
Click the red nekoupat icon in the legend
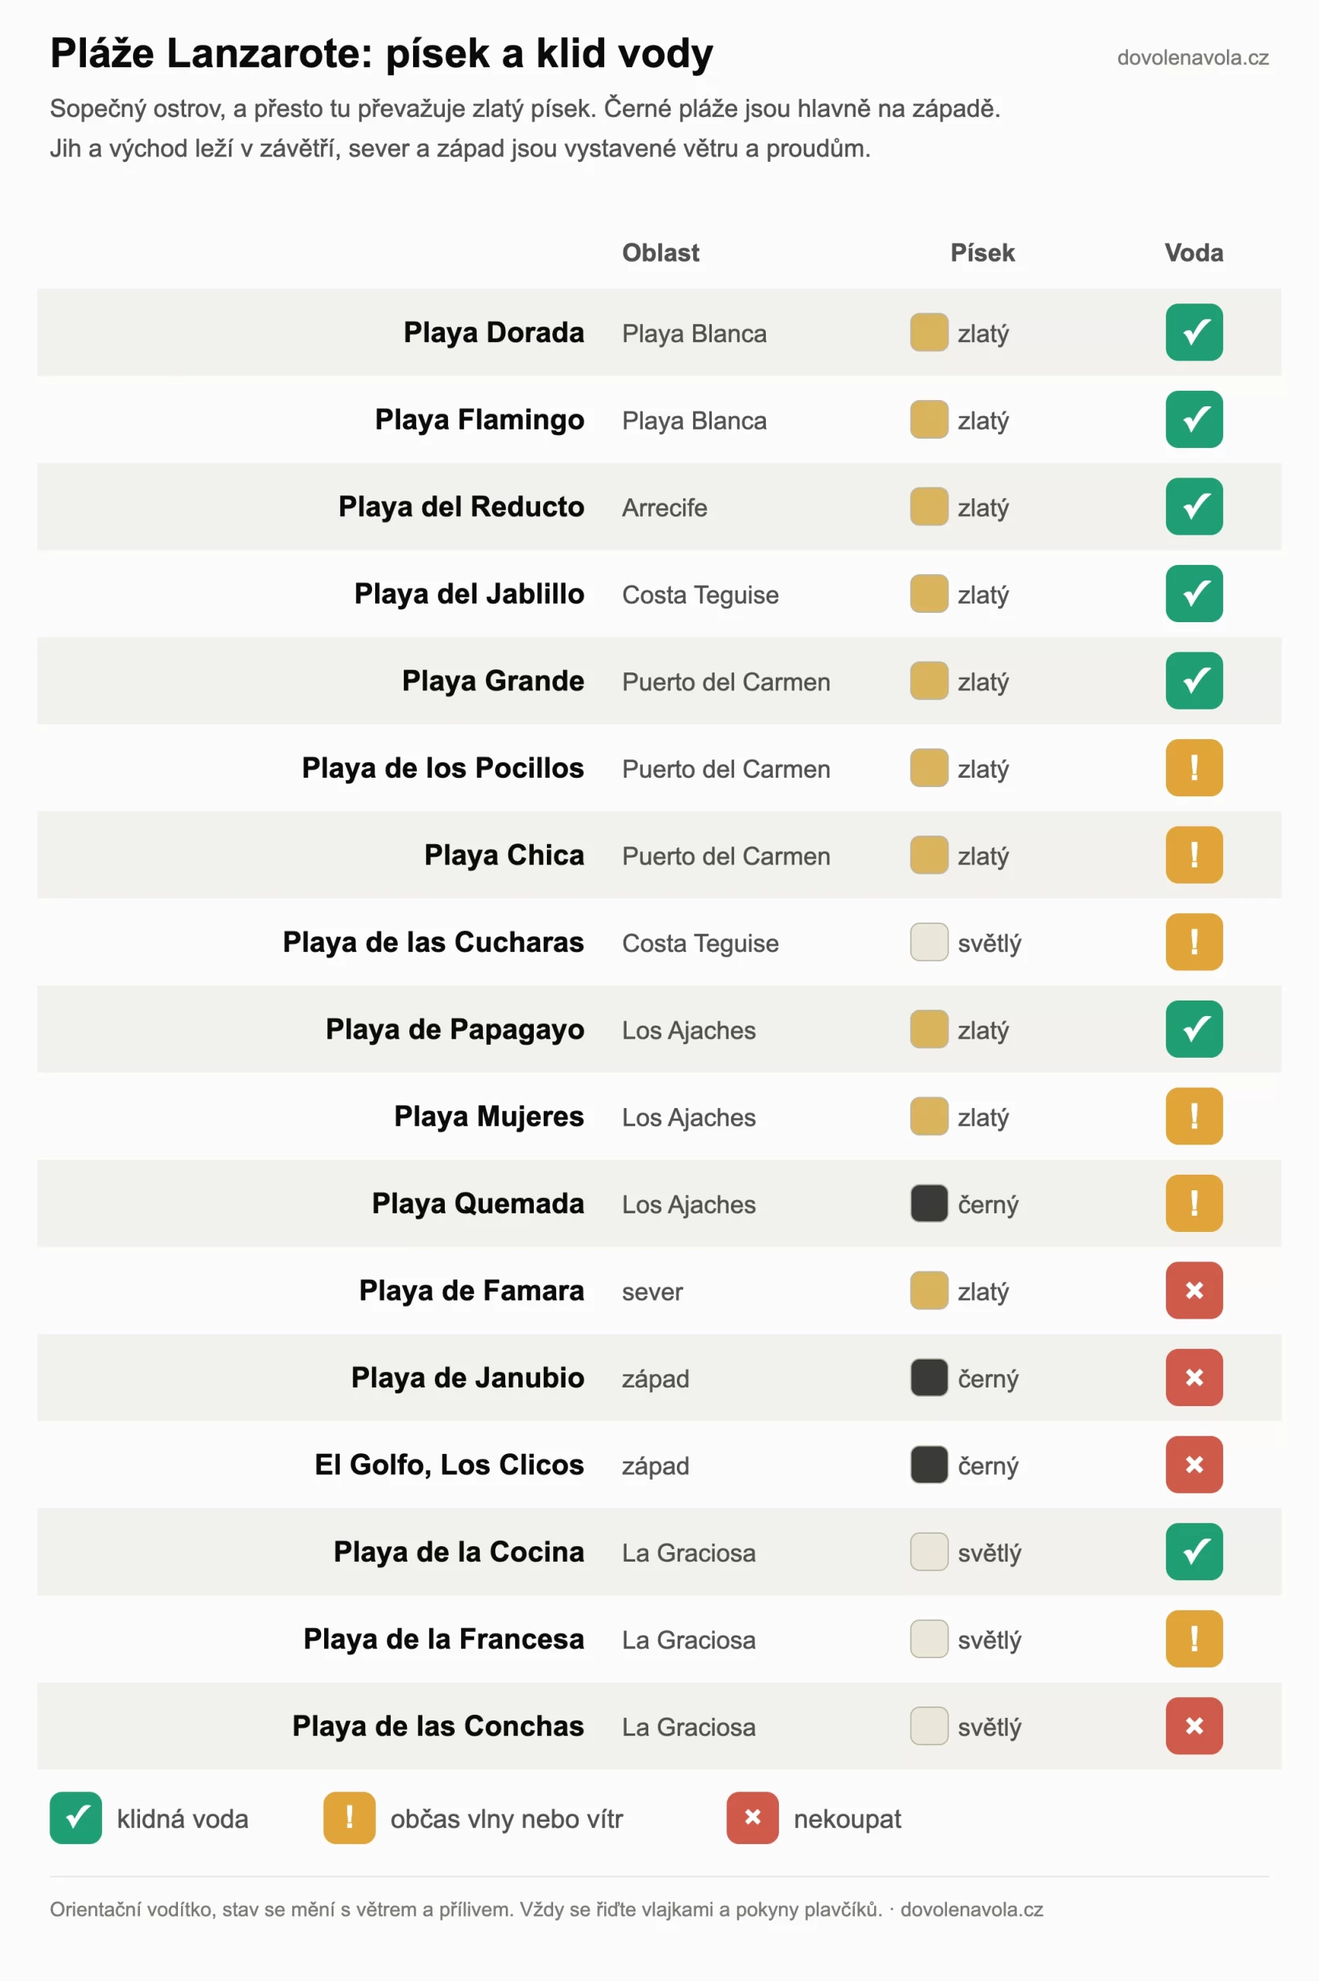tap(753, 1818)
